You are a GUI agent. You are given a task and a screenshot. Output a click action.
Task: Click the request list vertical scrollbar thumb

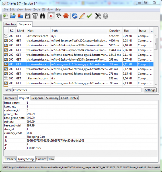click(156, 44)
